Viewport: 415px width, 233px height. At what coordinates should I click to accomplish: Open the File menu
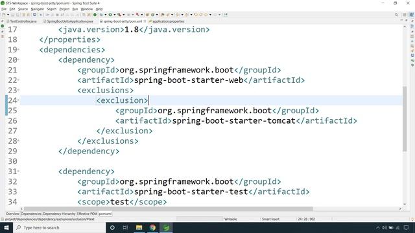pyautogui.click(x=4, y=9)
